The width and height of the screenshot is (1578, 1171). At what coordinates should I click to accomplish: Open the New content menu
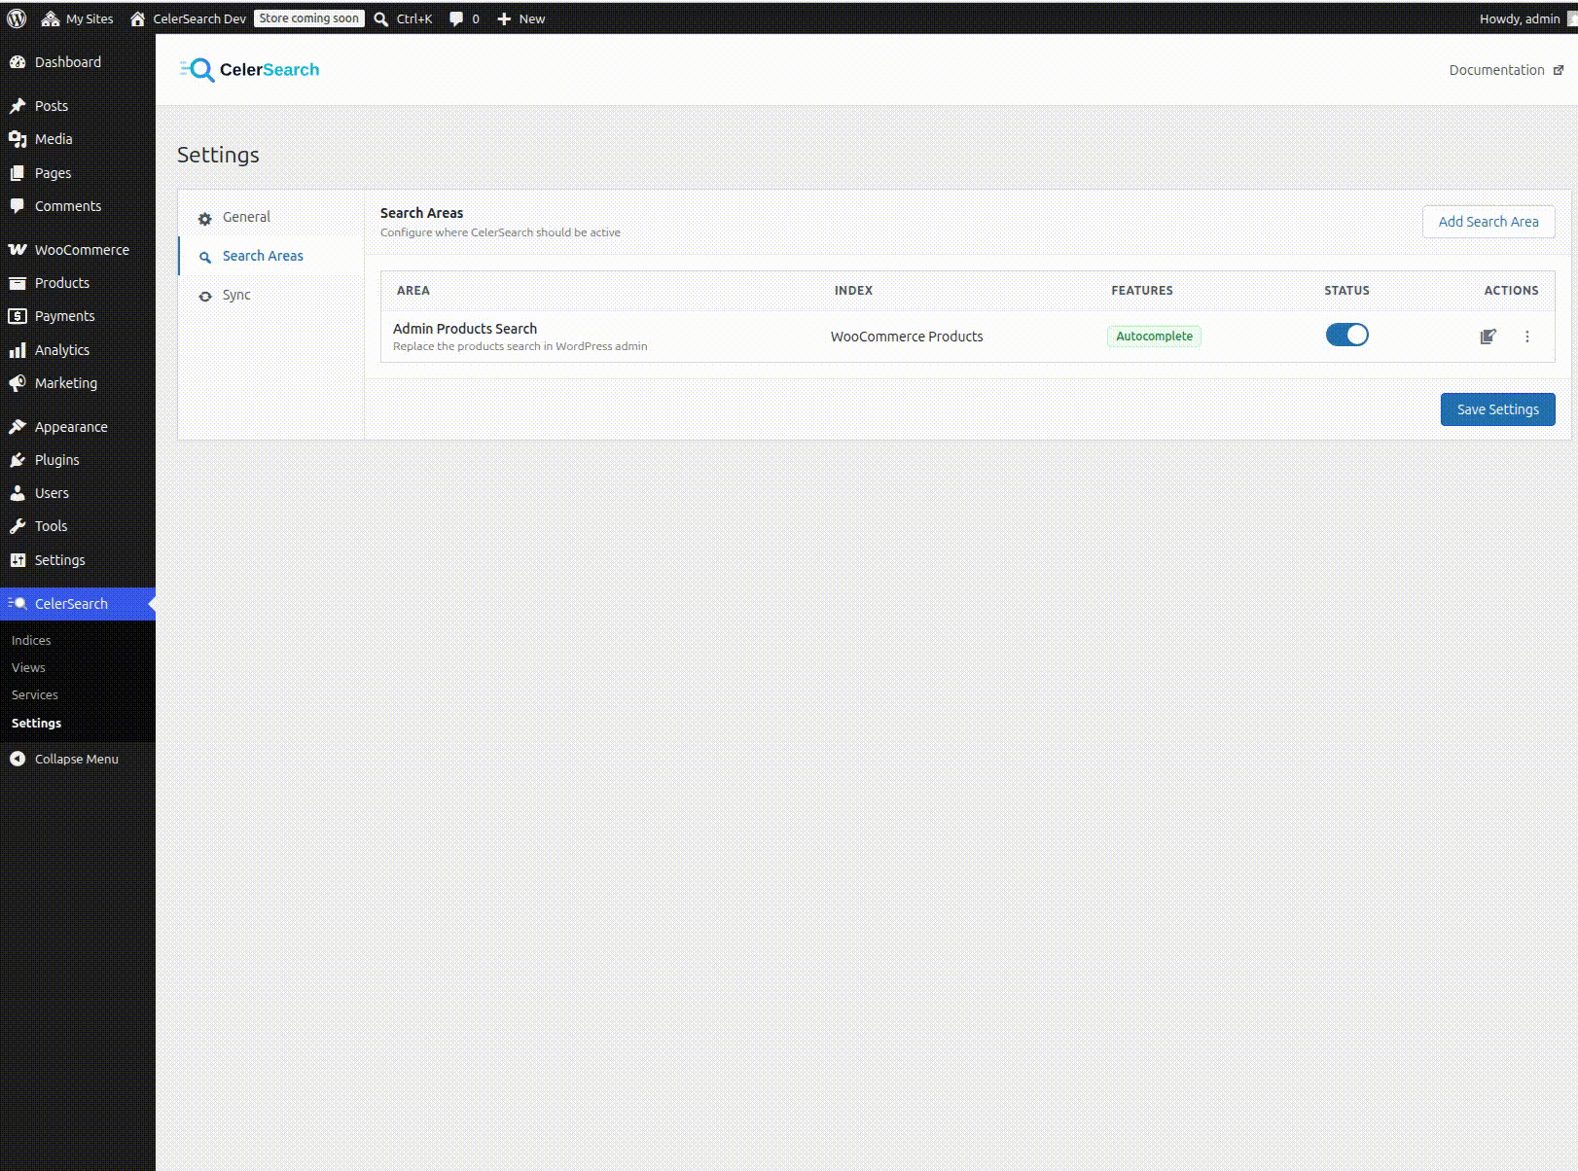520,18
